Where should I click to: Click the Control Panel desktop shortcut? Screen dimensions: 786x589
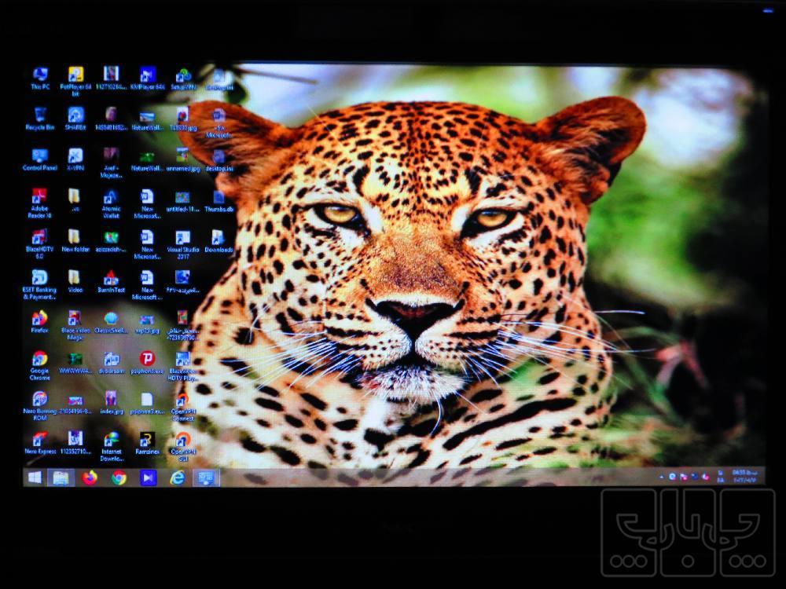[39, 157]
